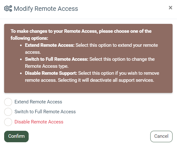Click the Cancel button

[161, 136]
